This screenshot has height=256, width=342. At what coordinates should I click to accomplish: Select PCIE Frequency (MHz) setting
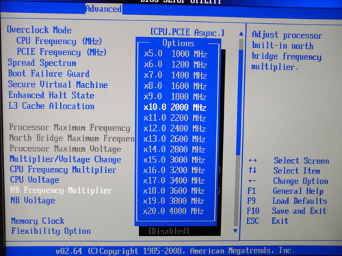pos(62,52)
